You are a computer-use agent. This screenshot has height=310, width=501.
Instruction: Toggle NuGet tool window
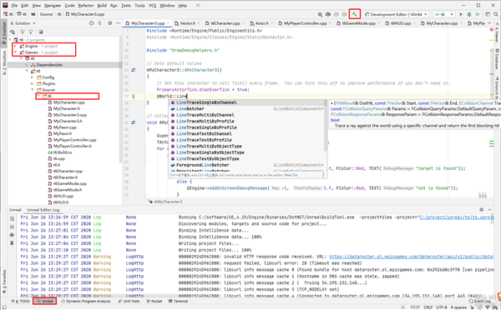pyautogui.click(x=154, y=301)
